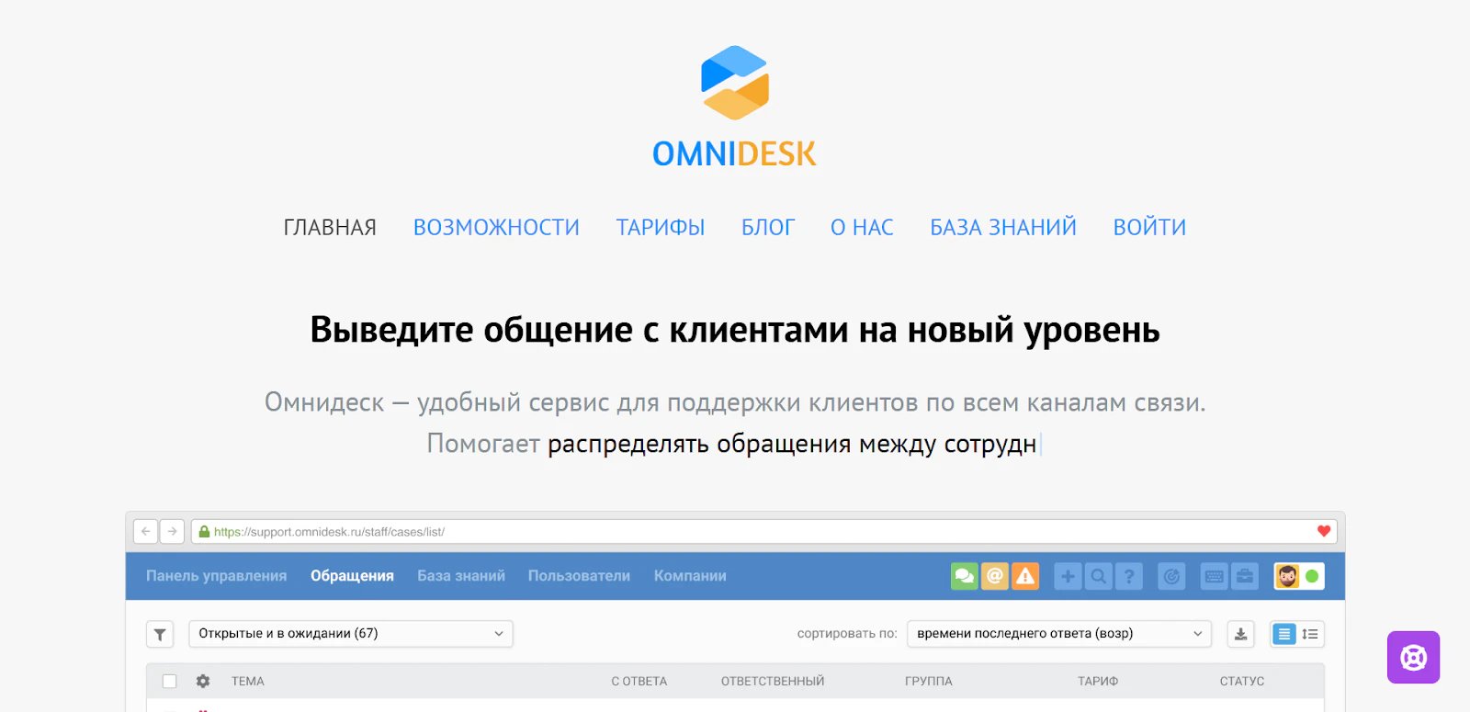
Task: Select the 'Пользователи' tab
Action: [x=579, y=576]
